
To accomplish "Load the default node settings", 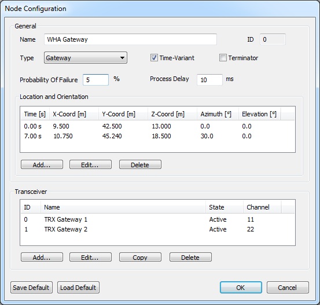I will (x=78, y=288).
